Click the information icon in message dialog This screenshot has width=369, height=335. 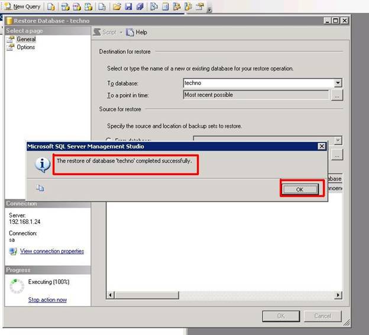point(43,164)
